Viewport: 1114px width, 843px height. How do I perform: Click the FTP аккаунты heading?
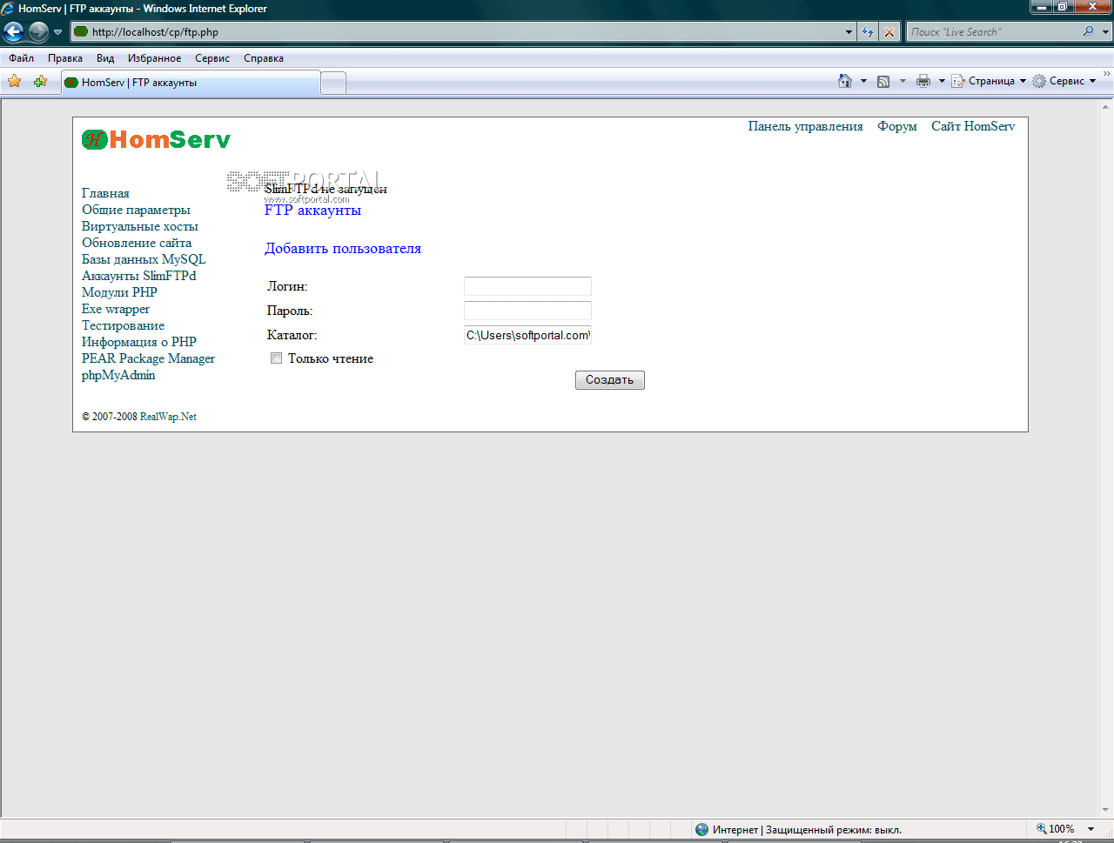click(312, 211)
